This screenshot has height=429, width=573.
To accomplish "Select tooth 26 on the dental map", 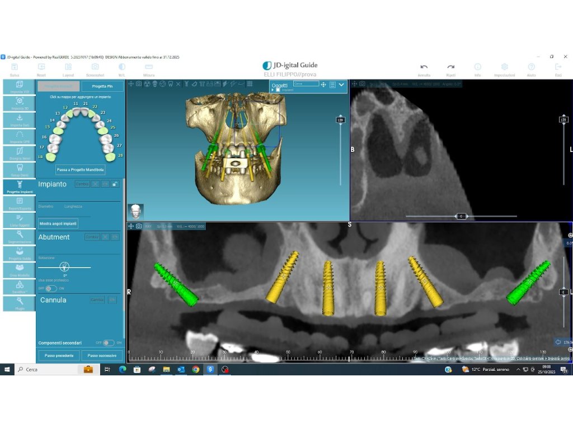I will coord(106,139).
